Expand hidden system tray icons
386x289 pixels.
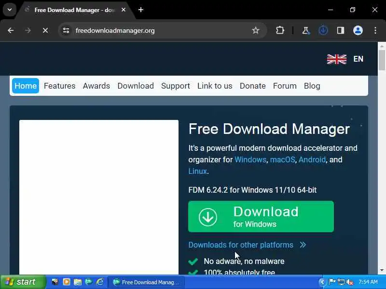[x=322, y=282]
